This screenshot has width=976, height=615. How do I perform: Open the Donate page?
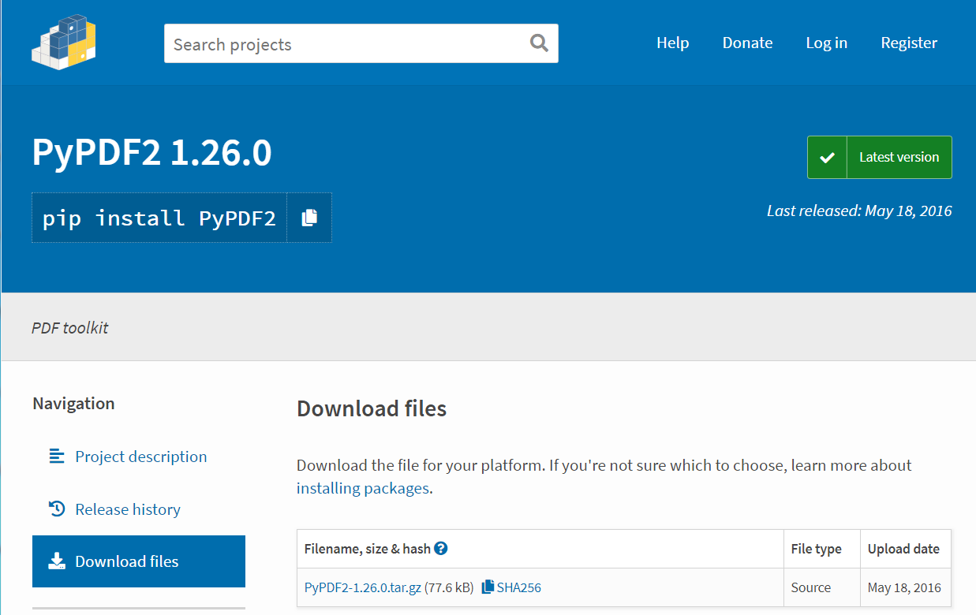(x=747, y=43)
